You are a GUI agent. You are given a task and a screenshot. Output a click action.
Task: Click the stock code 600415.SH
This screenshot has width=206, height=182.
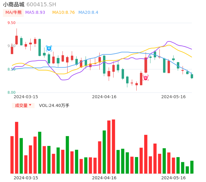pos(41,5)
